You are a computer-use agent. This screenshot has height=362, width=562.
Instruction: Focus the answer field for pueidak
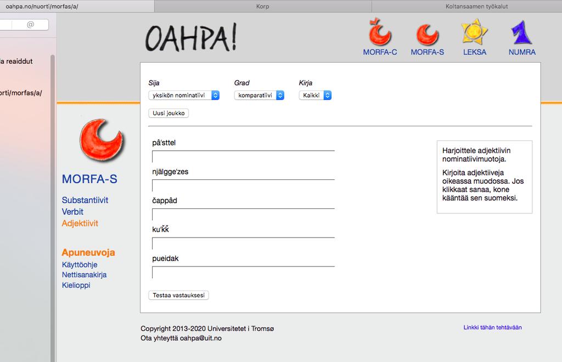tap(243, 273)
